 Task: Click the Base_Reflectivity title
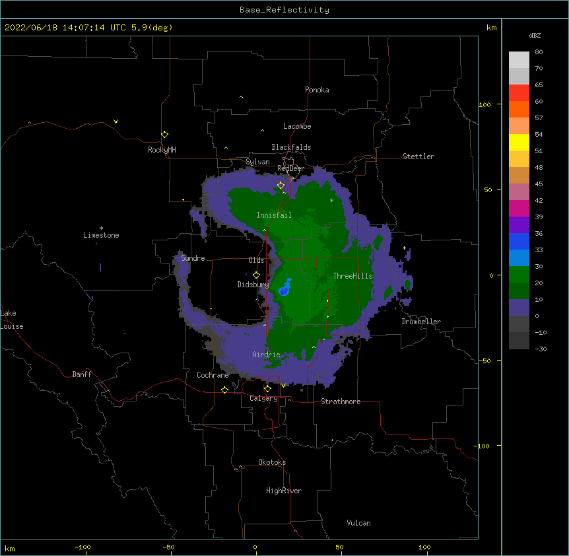coord(284,10)
